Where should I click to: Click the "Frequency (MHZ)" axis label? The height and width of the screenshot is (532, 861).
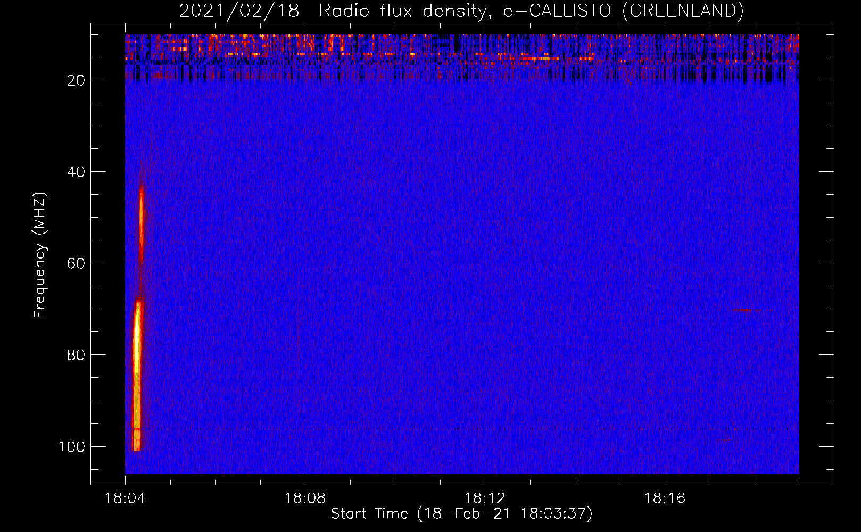click(40, 255)
